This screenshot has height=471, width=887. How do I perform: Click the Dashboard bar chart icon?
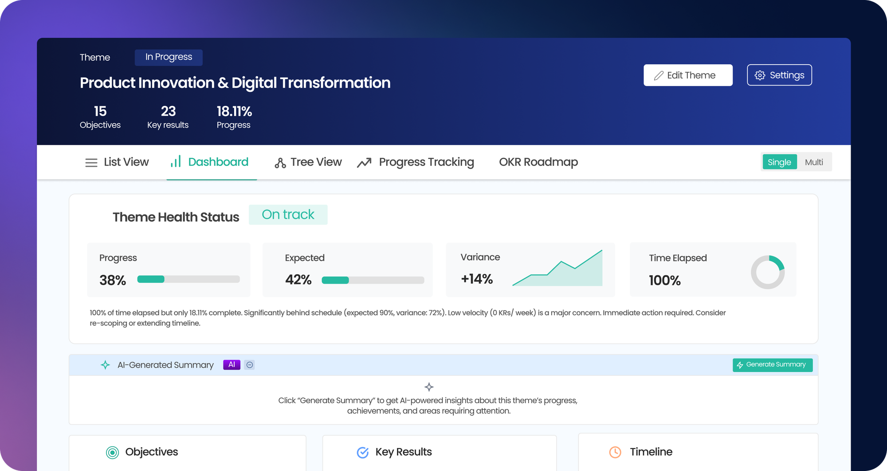point(176,162)
